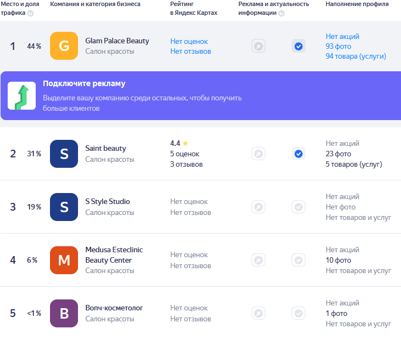Click the 19% traffic share value

(34, 207)
